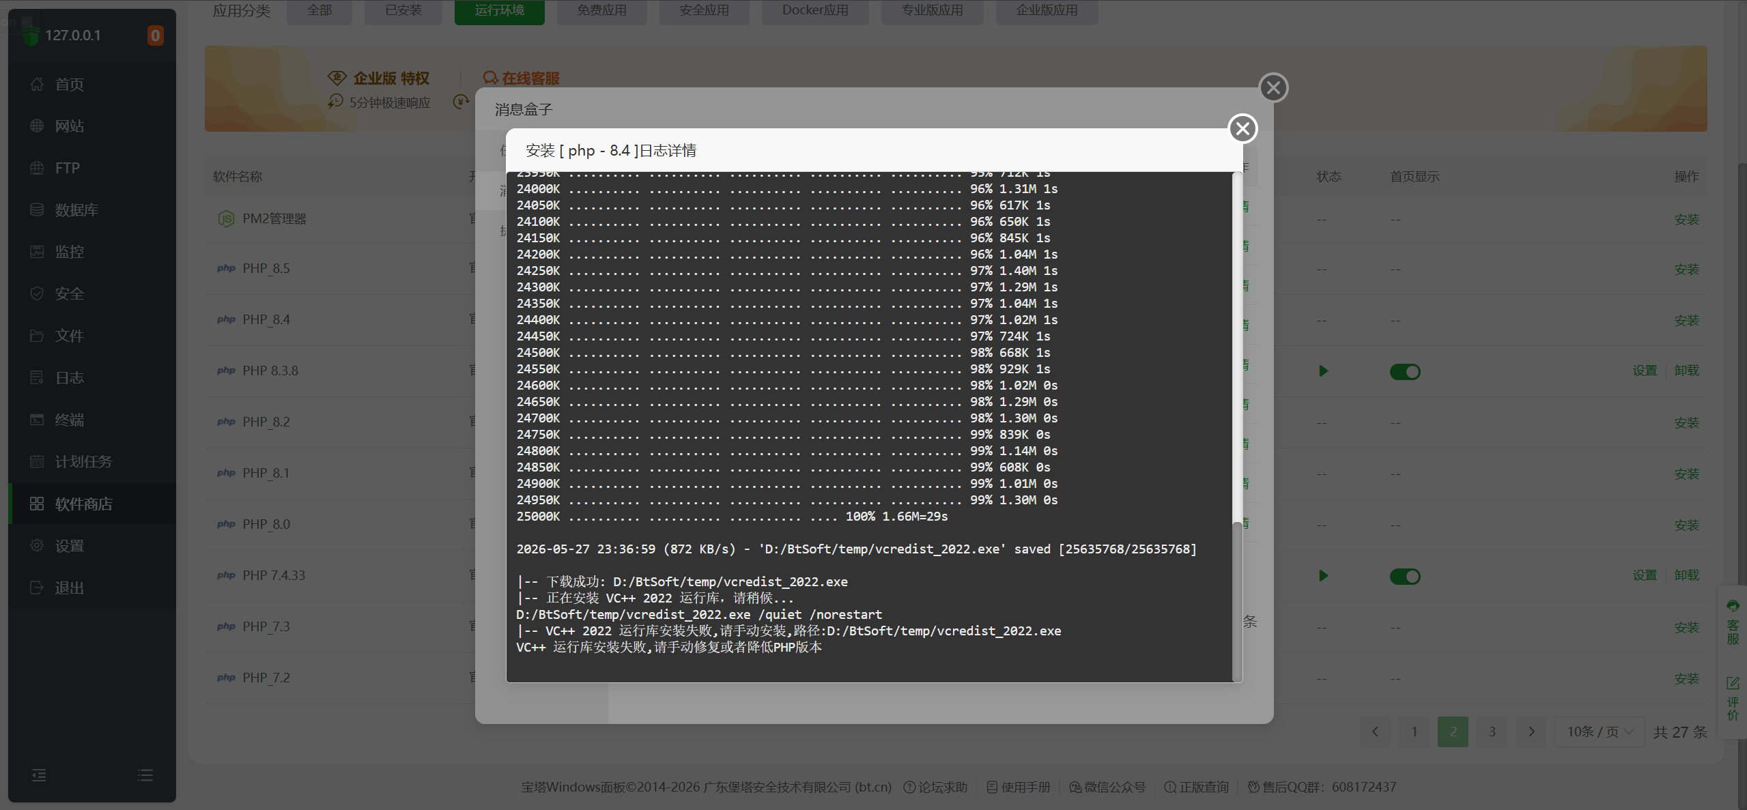Go to the previous page arrow

(1375, 732)
